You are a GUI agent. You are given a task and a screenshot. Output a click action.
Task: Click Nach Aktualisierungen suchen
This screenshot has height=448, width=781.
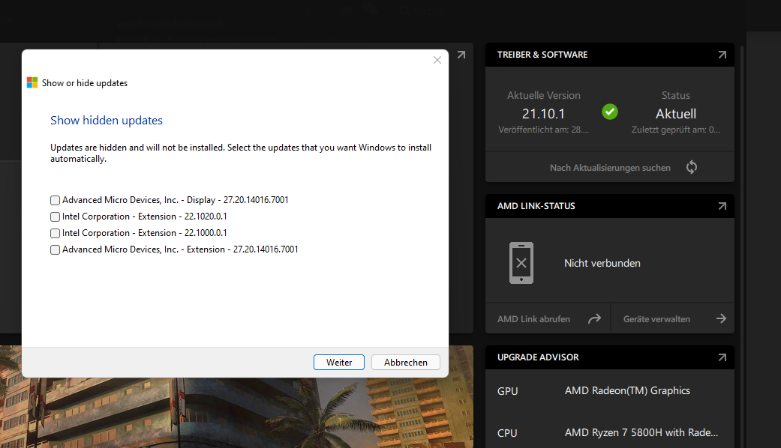point(610,168)
